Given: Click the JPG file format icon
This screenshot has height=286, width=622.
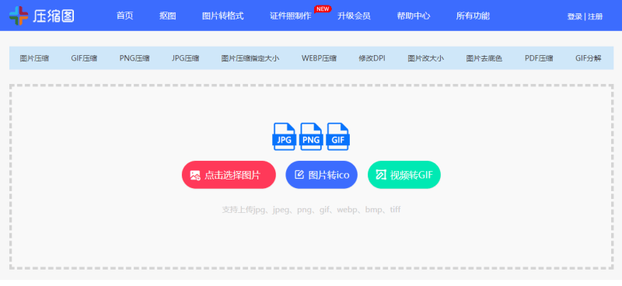Looking at the screenshot, I should [284, 137].
